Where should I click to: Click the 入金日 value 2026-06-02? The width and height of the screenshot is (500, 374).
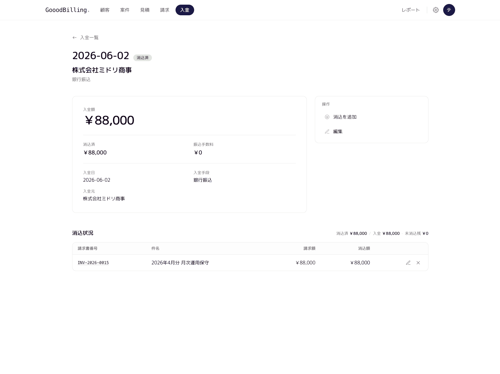(x=97, y=180)
